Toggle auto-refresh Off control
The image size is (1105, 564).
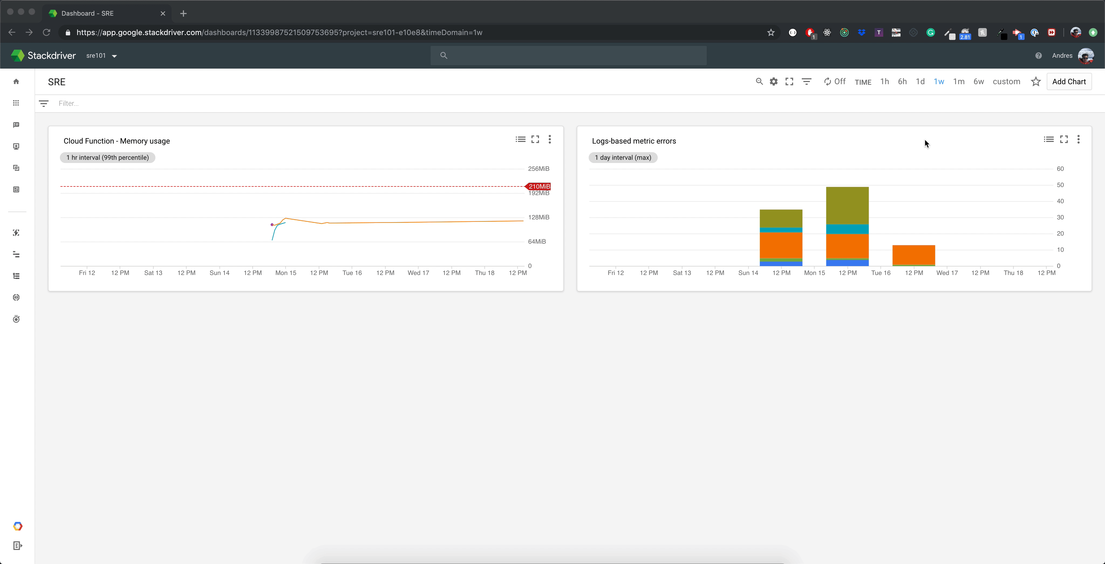pos(834,81)
